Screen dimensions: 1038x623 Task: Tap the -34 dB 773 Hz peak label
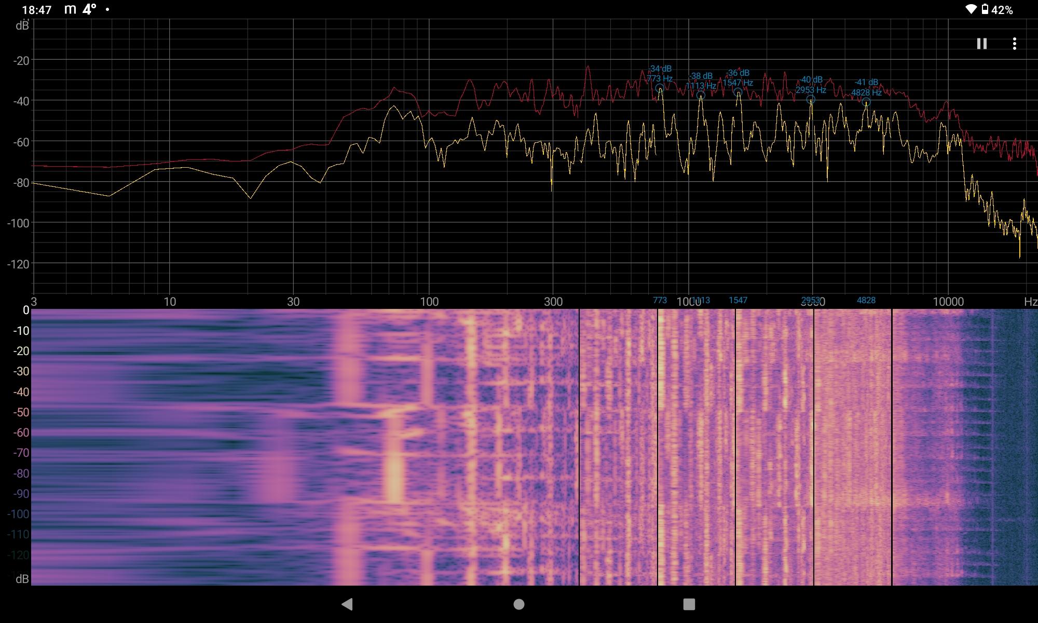[660, 74]
